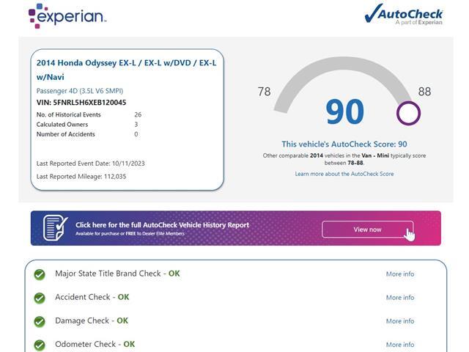Click the View now button

(368, 230)
